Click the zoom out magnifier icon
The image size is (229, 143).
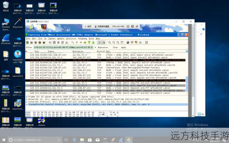(x=114, y=42)
